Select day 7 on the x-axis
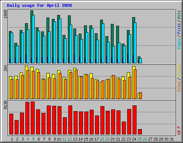The height and width of the screenshot is (143, 183). coord(44,139)
